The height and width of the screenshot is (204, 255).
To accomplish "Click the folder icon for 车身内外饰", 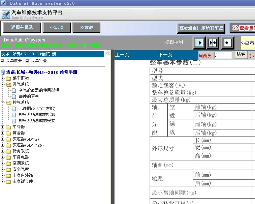I will click(x=8, y=176).
